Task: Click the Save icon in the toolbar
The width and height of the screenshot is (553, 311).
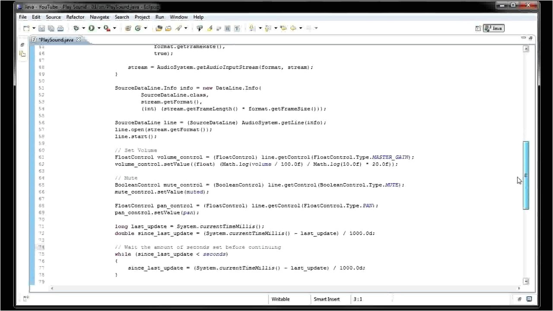Action: pos(42,29)
